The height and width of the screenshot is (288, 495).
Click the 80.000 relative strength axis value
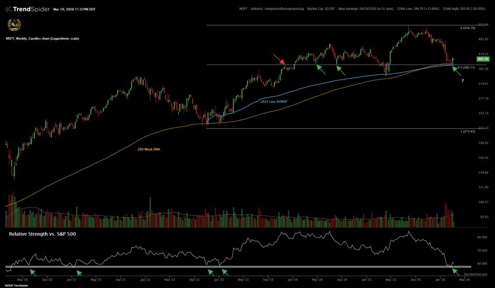click(483, 237)
